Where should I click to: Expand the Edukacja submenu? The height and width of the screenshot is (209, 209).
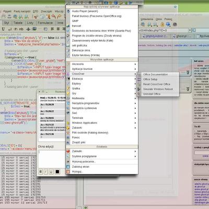[102, 79]
